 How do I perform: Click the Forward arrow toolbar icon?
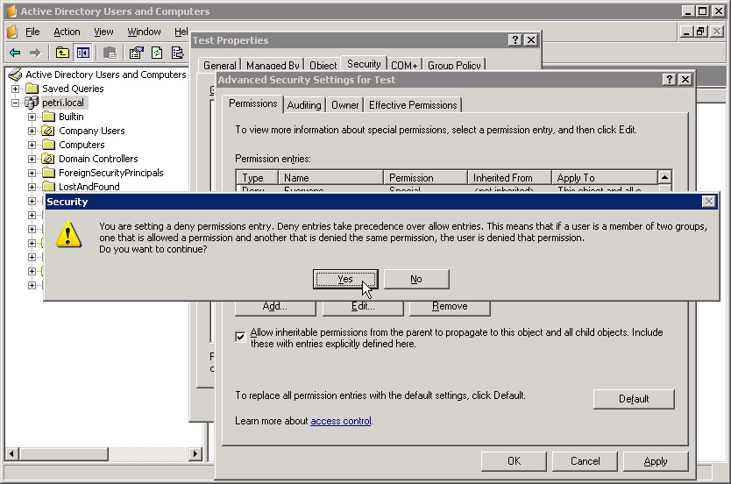[x=35, y=53]
